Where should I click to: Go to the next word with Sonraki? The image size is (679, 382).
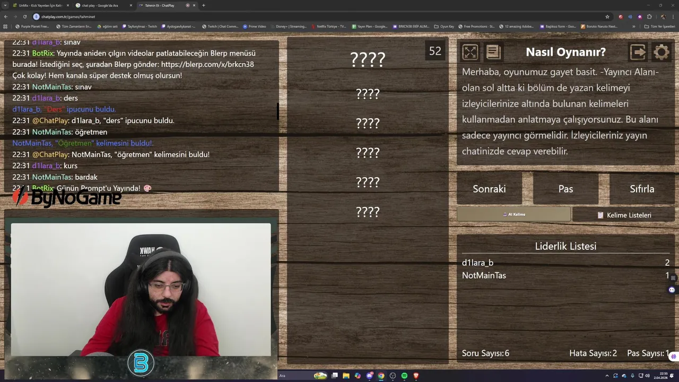coord(489,189)
